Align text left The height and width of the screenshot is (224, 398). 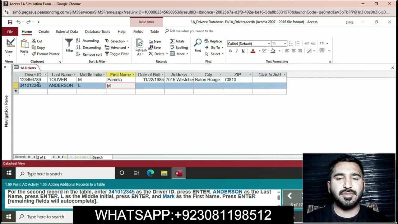(x=287, y=51)
